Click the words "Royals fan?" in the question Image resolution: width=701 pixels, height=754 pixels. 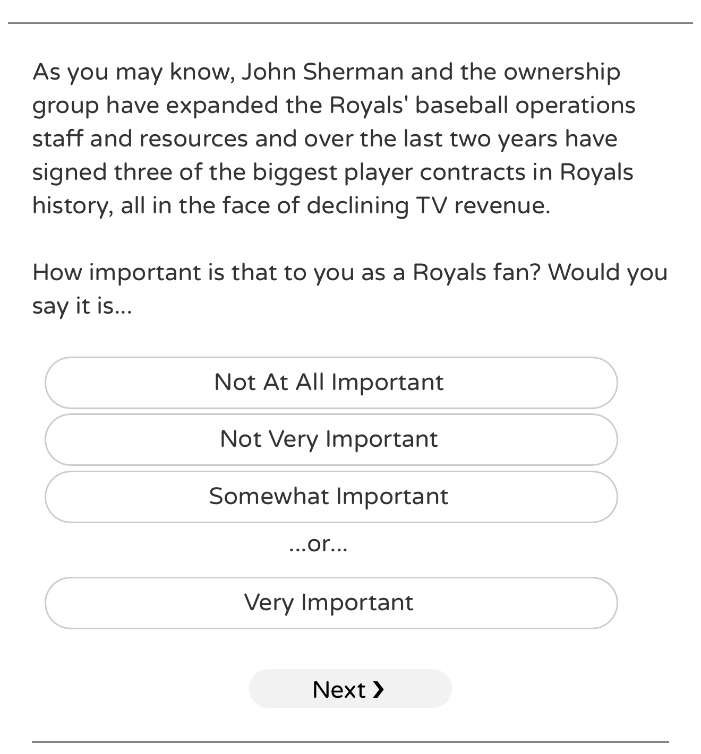pos(476,273)
